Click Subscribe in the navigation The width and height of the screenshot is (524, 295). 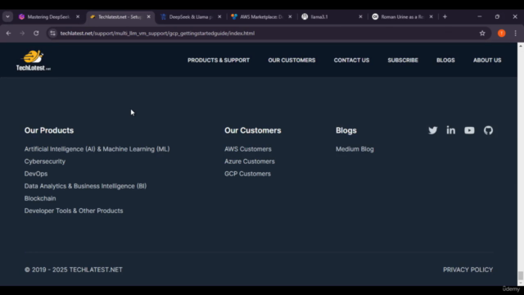403,60
